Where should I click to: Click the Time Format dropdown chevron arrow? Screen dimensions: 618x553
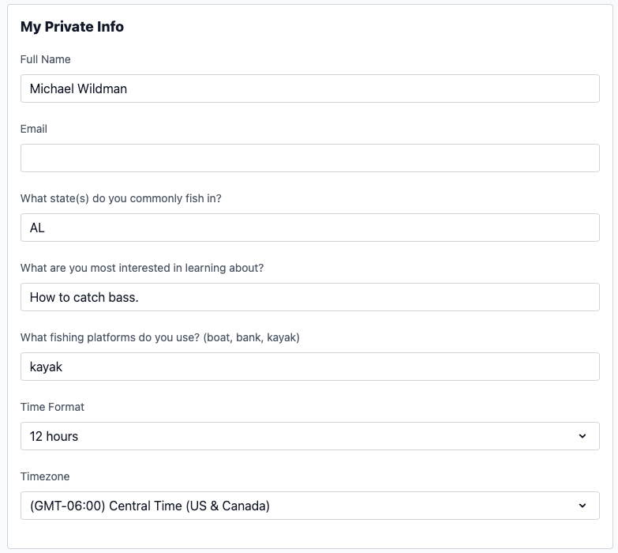click(x=582, y=436)
